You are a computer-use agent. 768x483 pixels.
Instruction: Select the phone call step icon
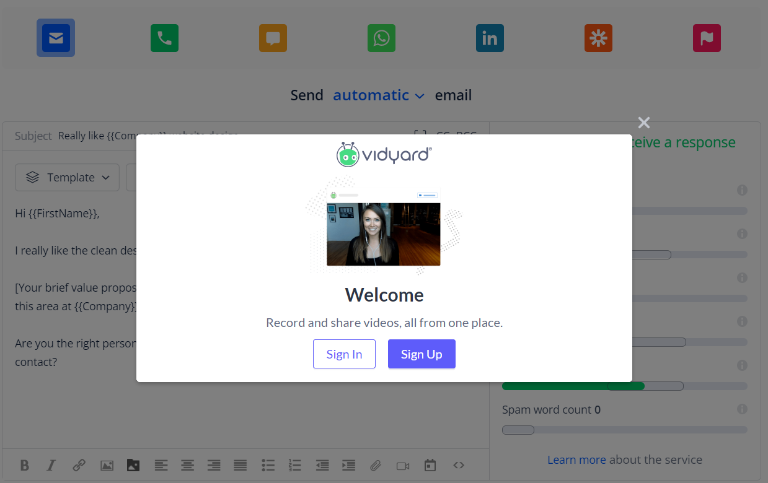164,38
